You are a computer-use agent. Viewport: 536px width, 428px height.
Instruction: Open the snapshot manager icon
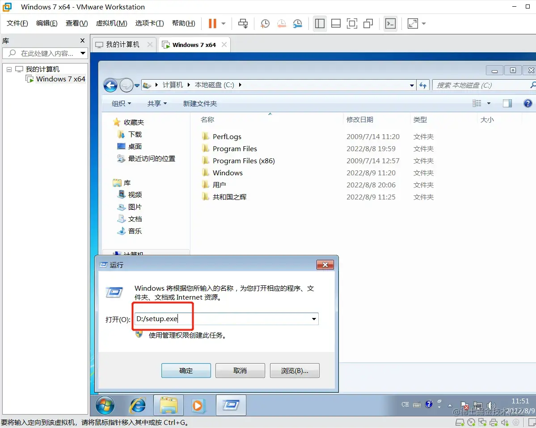(297, 24)
